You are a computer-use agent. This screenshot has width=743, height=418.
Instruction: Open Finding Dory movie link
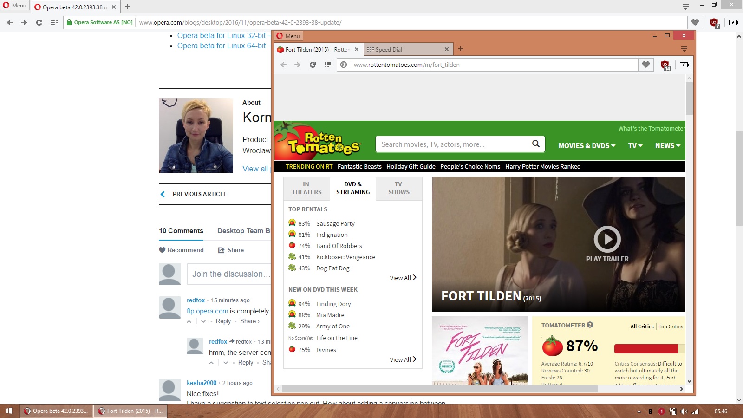point(333,304)
